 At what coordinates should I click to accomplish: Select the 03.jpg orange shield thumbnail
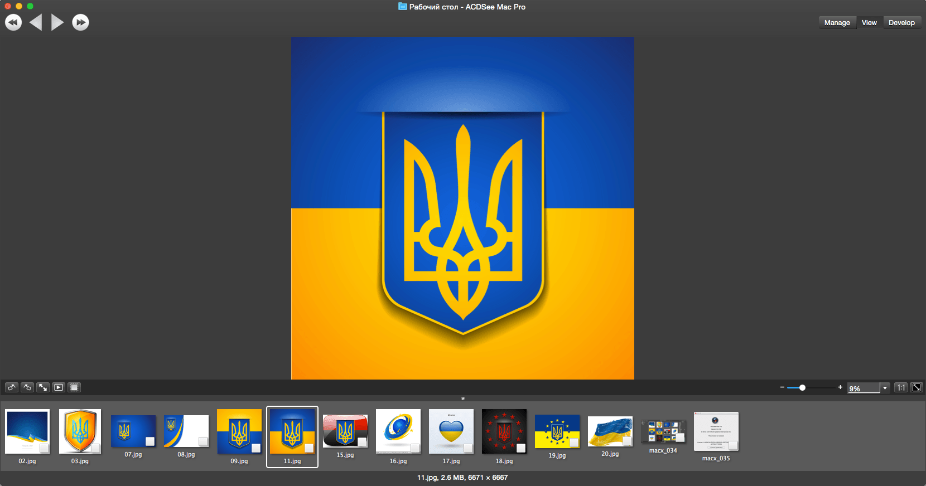(x=80, y=431)
